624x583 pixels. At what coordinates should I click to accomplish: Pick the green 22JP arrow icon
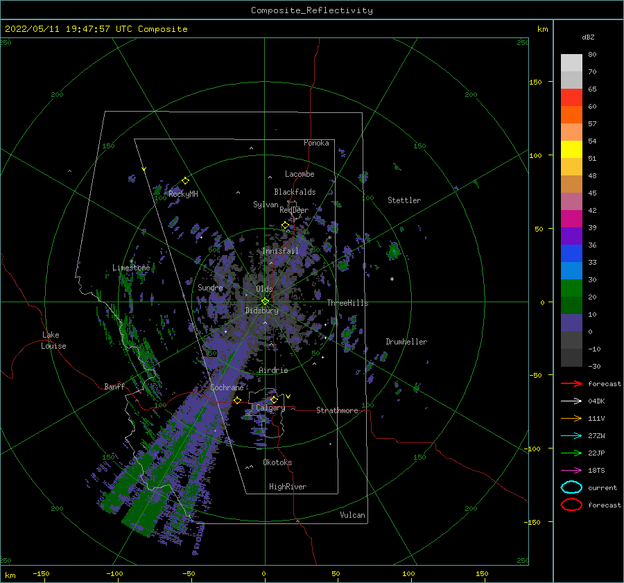tap(571, 453)
